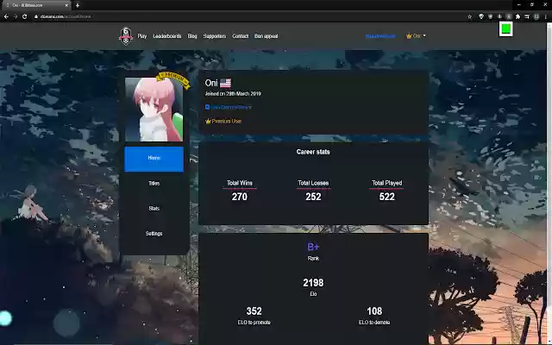The height and width of the screenshot is (345, 552).
Task: Click the Premium ribbon badge on avatar
Action: [172, 80]
